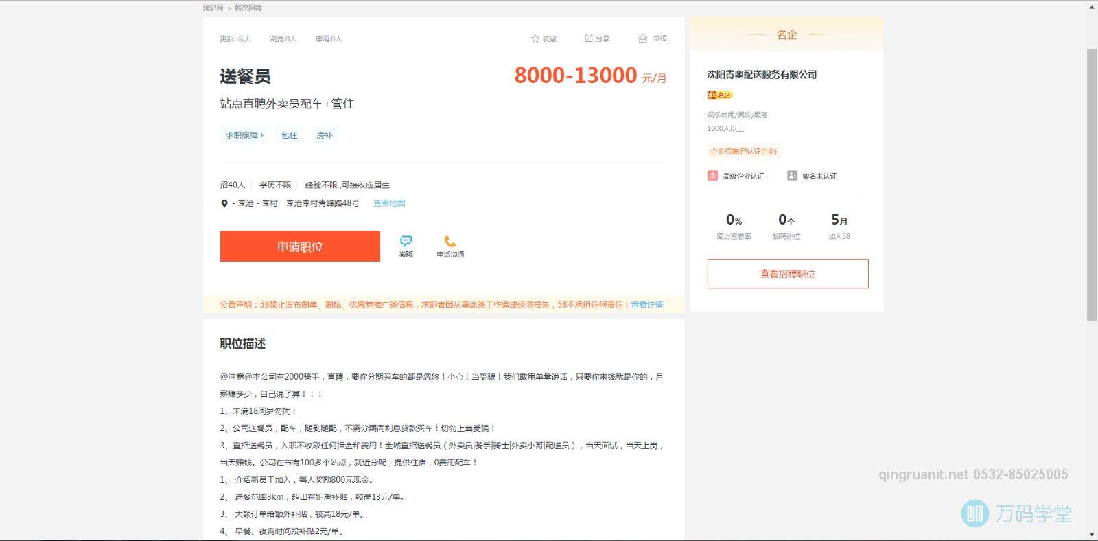Click the 实名未认证 identity icon
The height and width of the screenshot is (541, 1098).
(x=792, y=176)
